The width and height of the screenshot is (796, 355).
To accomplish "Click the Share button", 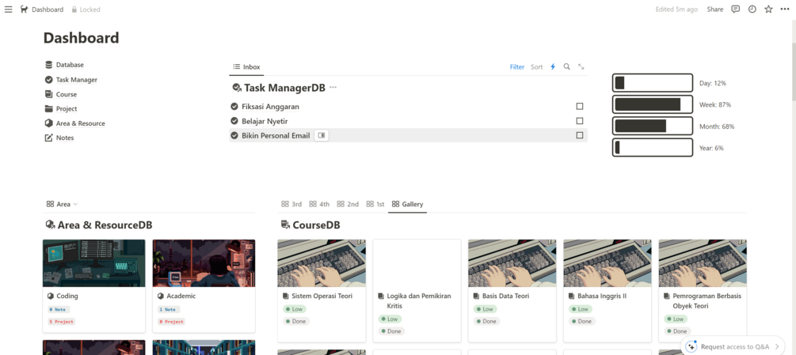I will 714,9.
